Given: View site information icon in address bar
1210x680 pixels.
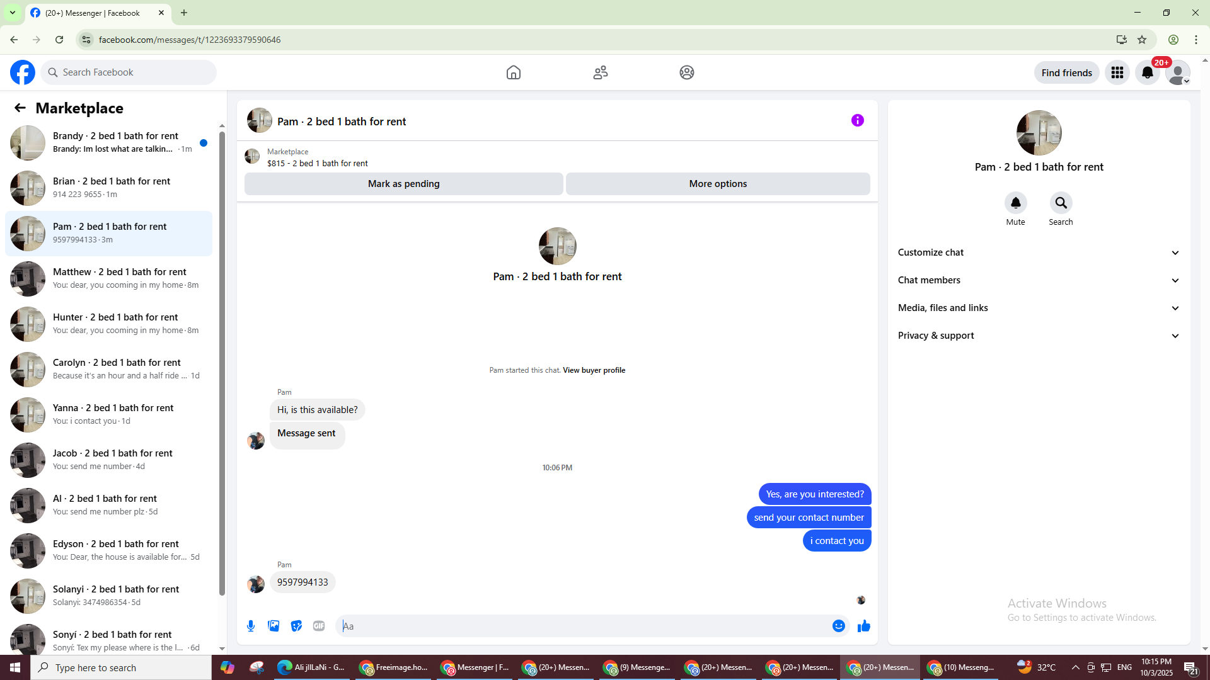Looking at the screenshot, I should click(x=86, y=40).
